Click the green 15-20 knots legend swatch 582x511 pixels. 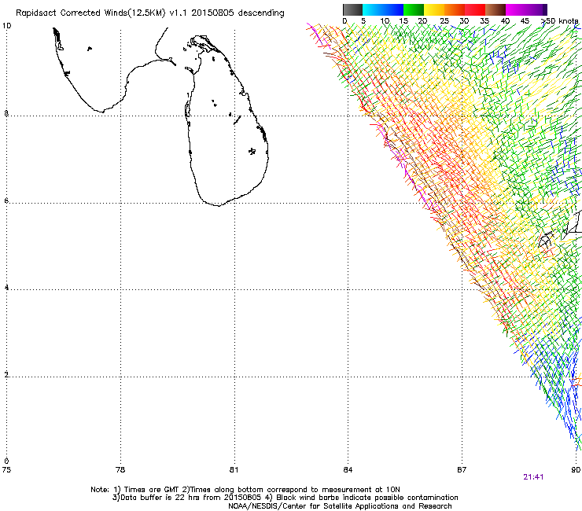[414, 9]
